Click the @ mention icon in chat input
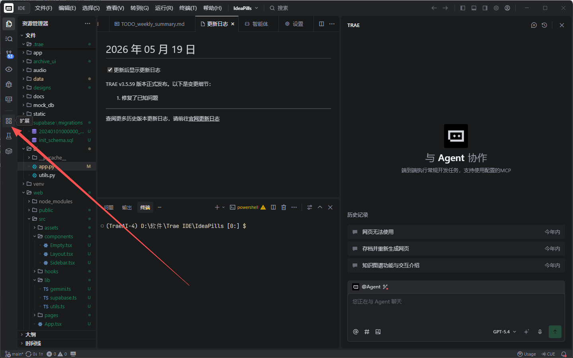 coord(356,332)
